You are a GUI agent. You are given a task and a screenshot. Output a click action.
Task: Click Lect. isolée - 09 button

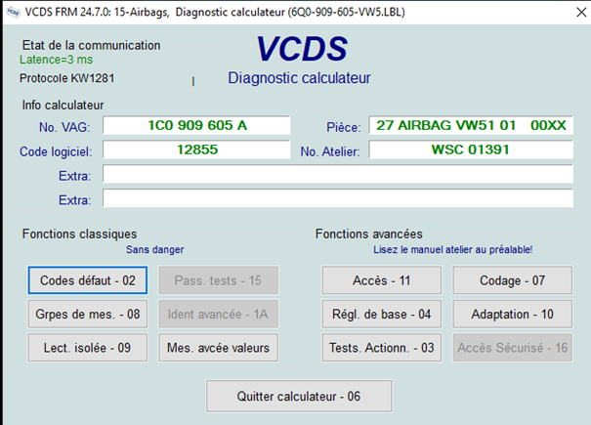coord(88,347)
